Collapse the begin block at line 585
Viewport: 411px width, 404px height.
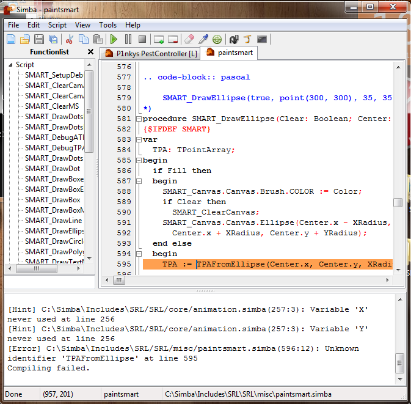pos(139,160)
